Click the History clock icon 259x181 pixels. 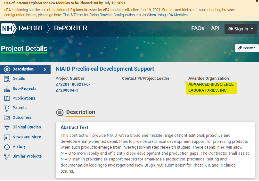pos(7,147)
